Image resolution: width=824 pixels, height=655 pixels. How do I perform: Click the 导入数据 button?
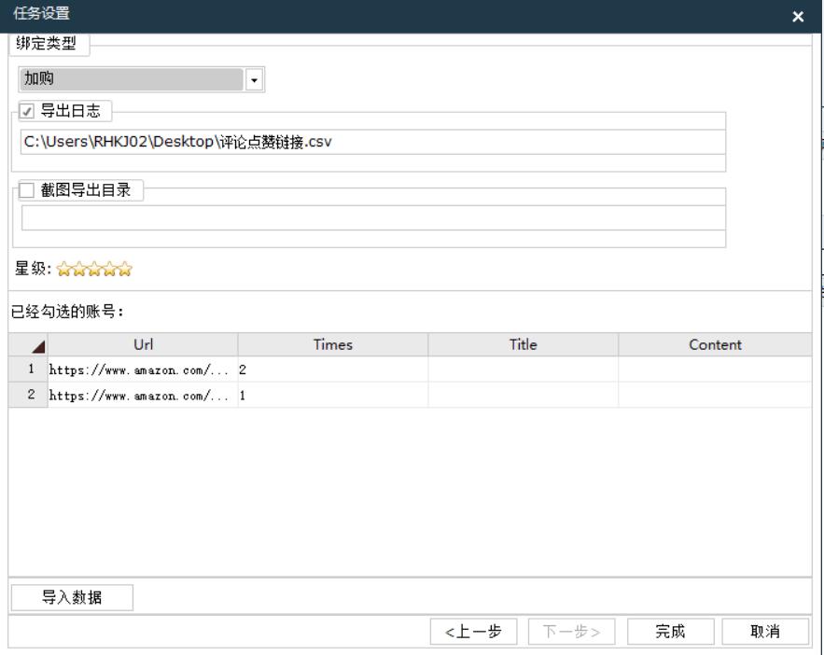(72, 598)
